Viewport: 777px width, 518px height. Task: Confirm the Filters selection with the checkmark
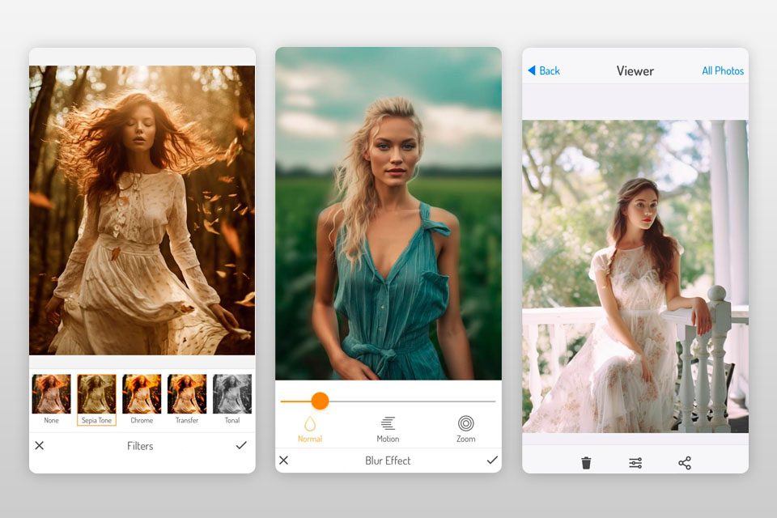(x=241, y=446)
